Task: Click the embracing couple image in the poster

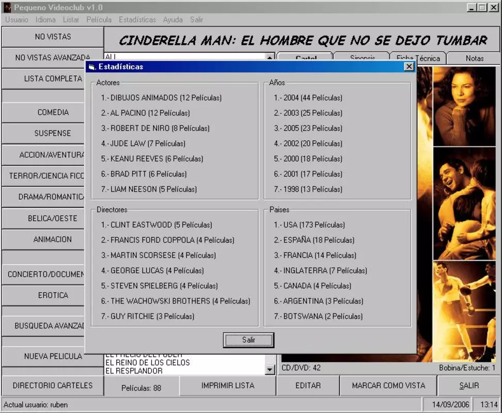Action: coord(464,204)
